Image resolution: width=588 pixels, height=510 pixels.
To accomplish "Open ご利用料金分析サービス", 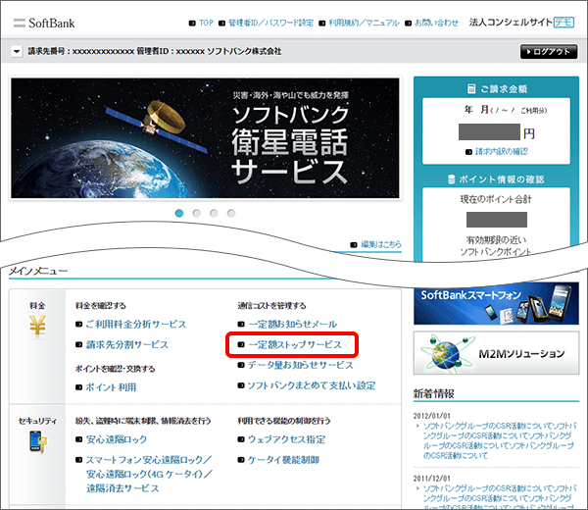I will [x=136, y=324].
